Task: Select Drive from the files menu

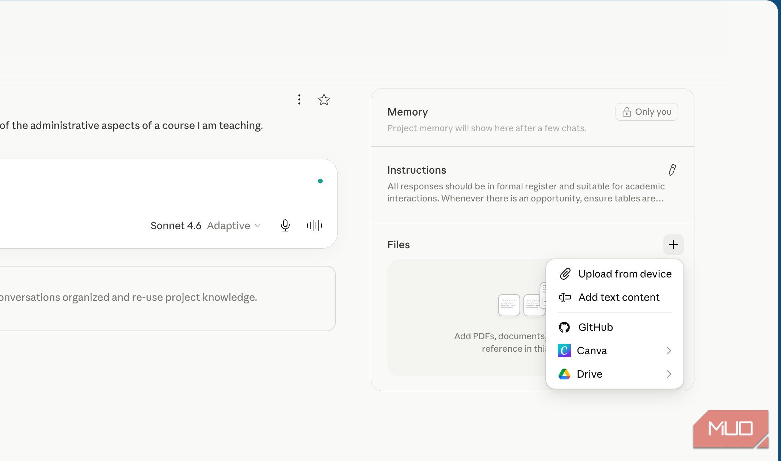Action: coord(615,374)
